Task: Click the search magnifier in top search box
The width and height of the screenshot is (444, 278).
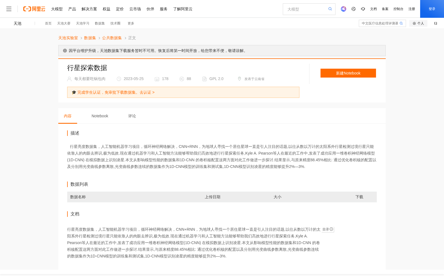Action: point(330,9)
